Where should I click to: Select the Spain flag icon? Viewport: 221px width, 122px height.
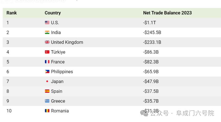[x=47, y=91]
